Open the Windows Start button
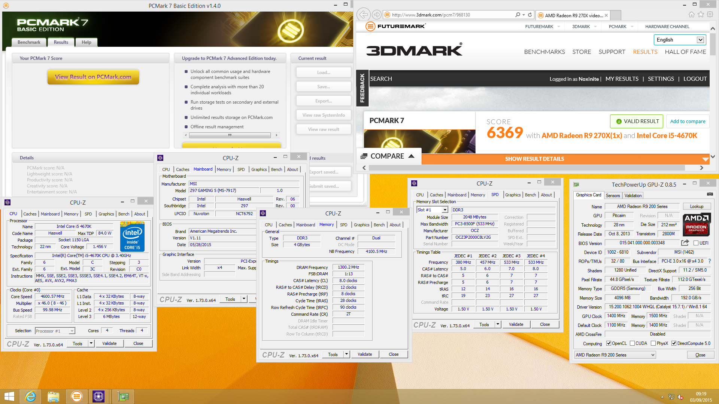Viewport: 719px width, 404px height. pos(9,397)
